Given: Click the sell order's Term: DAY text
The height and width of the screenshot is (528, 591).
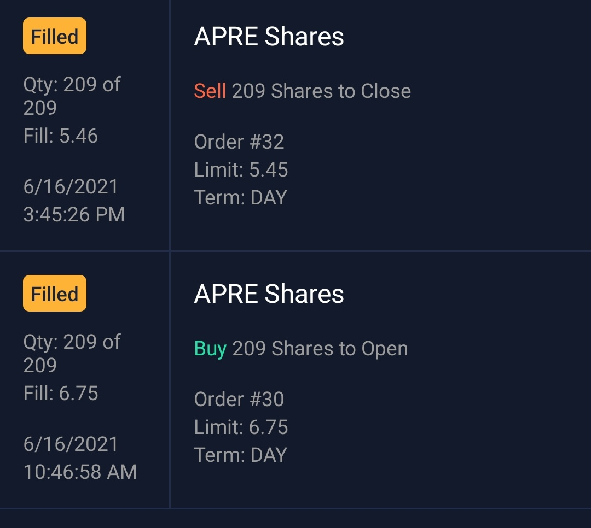Looking at the screenshot, I should [x=240, y=198].
